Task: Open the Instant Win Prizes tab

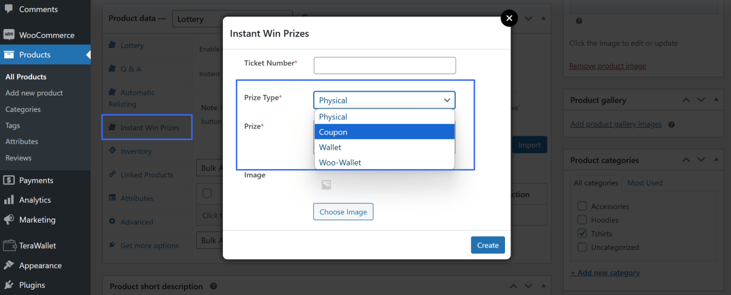Action: [149, 128]
